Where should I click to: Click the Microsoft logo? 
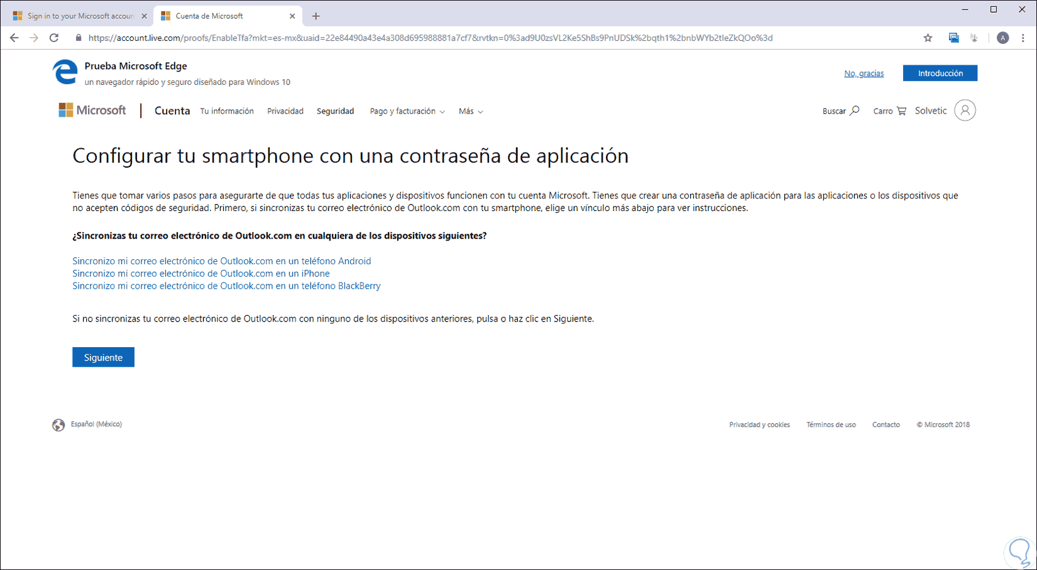click(x=92, y=110)
